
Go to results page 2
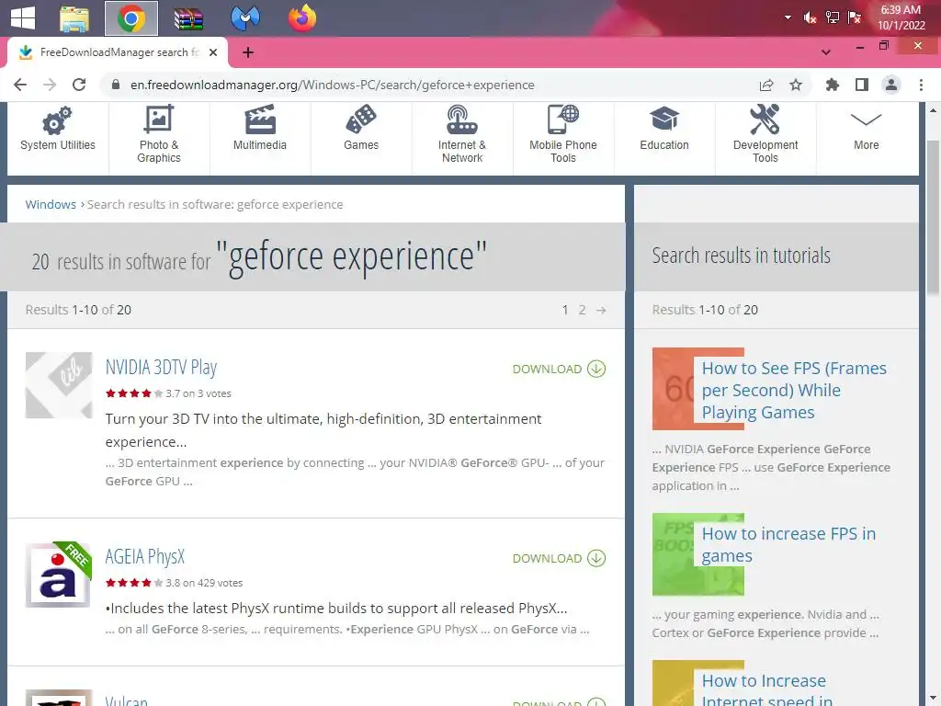tap(582, 310)
